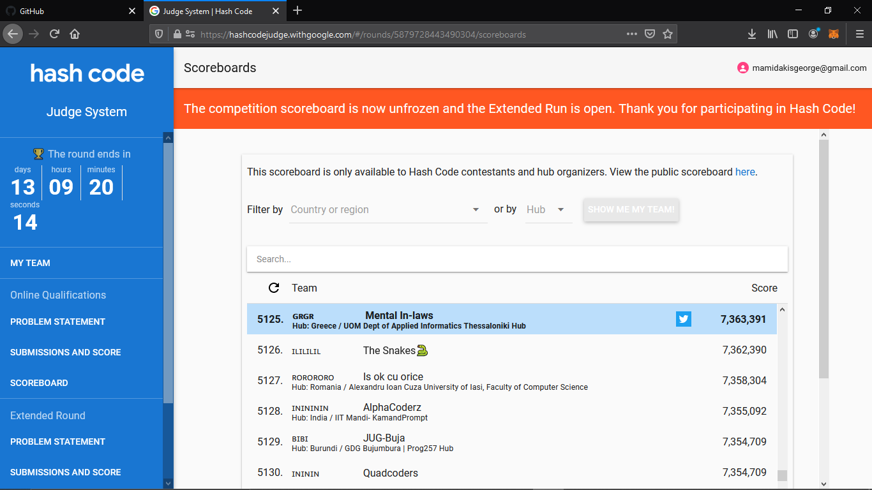Open Online Qualifications SUBMISSIONS AND SCORE

65,352
